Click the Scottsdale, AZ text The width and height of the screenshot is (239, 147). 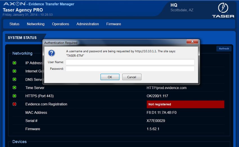click(182, 10)
